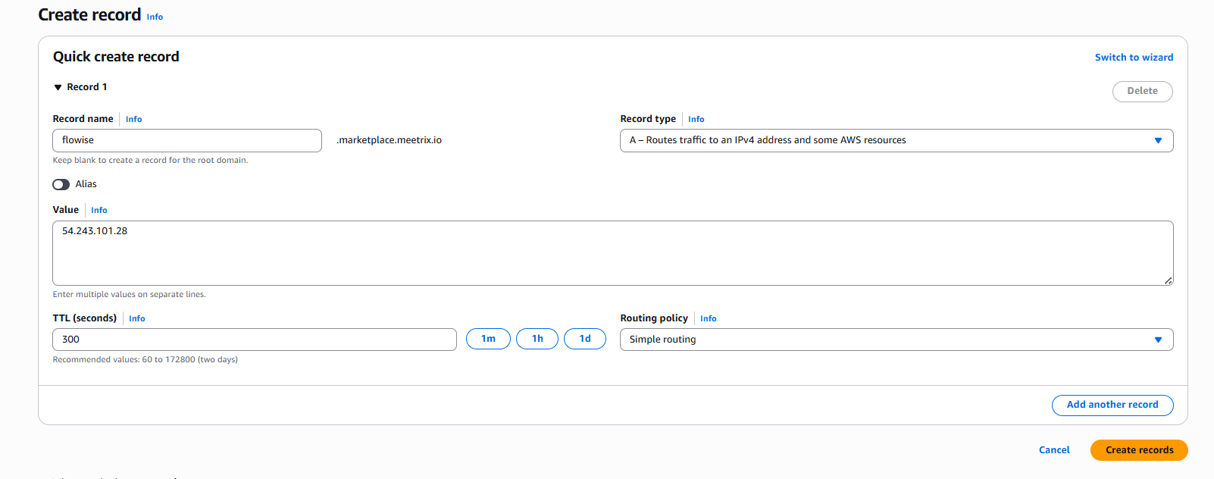Open Info link next to Value

[99, 210]
